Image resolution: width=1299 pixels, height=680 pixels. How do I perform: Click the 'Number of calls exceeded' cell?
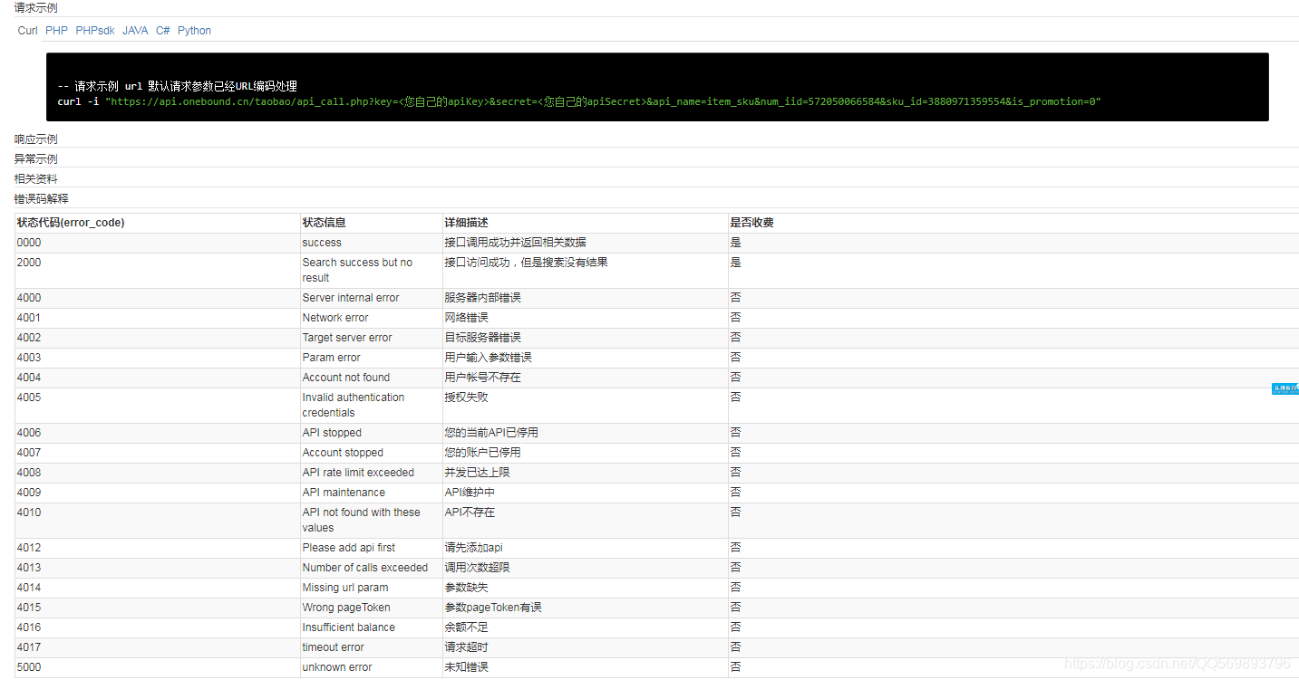pyautogui.click(x=371, y=568)
